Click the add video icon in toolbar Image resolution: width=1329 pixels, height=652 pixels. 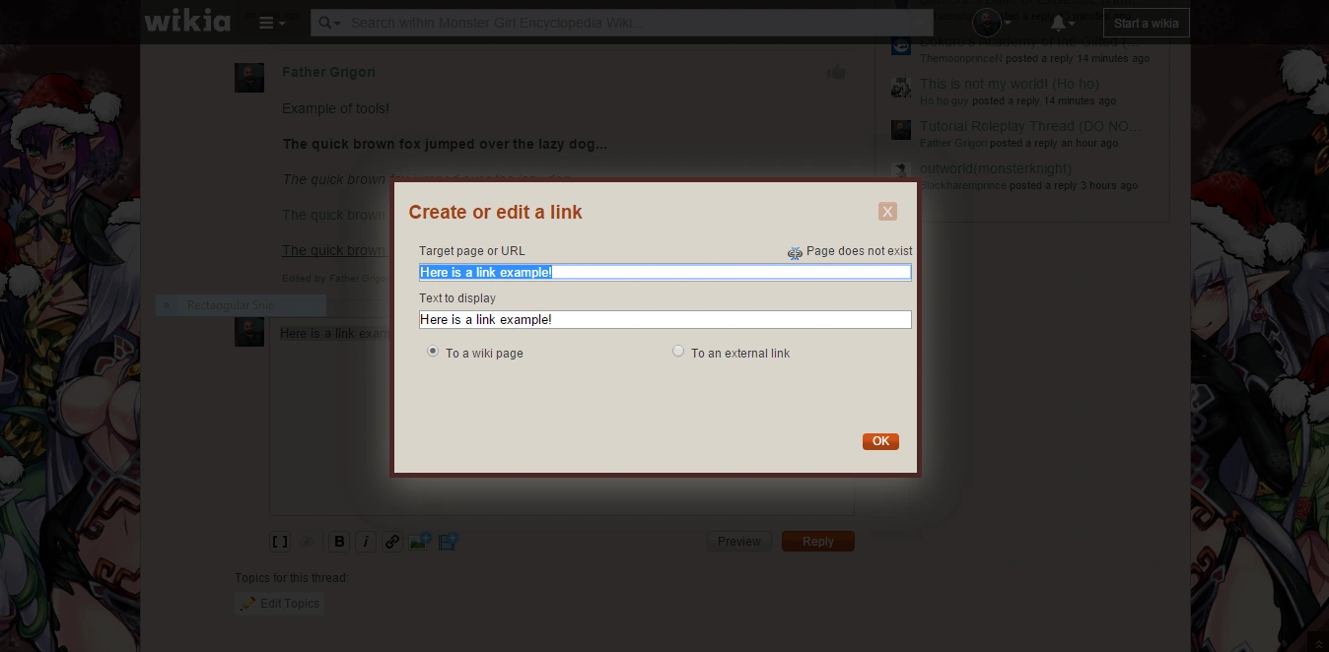449,541
